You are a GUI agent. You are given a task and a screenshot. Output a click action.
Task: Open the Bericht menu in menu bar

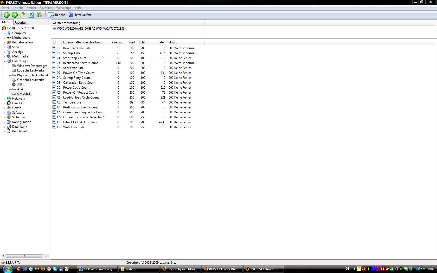pos(31,8)
